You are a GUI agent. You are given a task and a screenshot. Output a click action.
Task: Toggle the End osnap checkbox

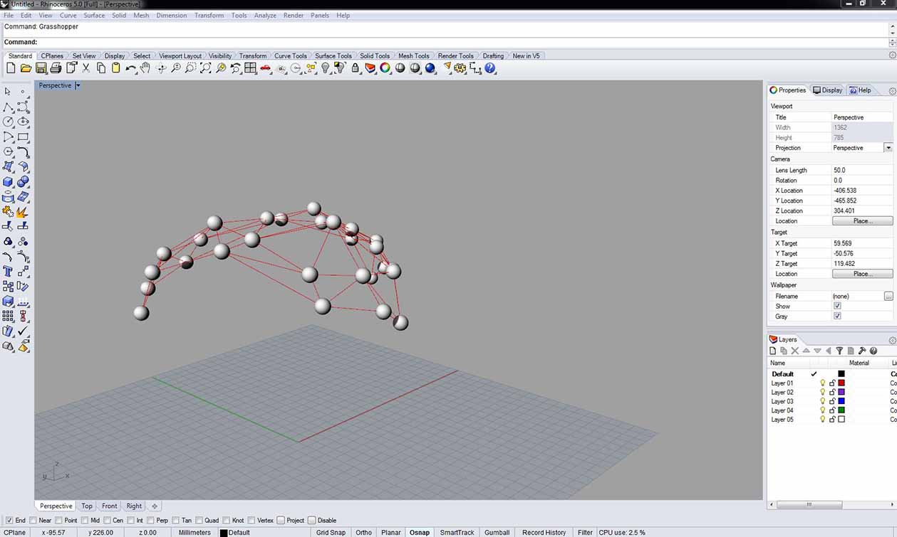click(9, 521)
